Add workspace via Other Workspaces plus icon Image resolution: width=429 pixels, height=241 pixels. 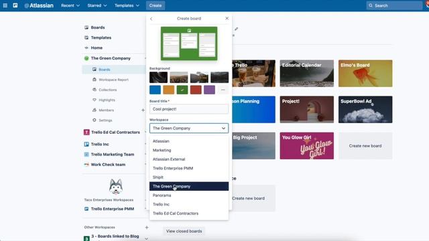coord(147,227)
